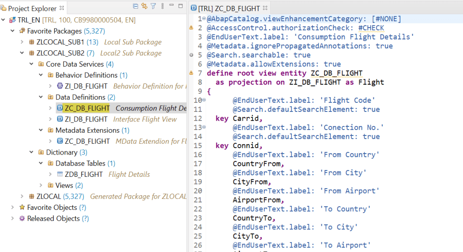Image resolution: width=463 pixels, height=252 pixels.
Task: Click 'key Carrid,' in code editor
Action: [x=239, y=118]
